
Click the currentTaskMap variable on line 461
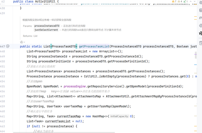pos(69,116)
